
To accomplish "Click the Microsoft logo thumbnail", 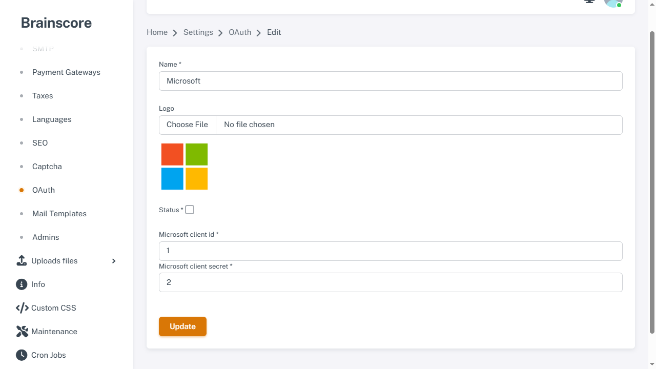I will click(184, 167).
